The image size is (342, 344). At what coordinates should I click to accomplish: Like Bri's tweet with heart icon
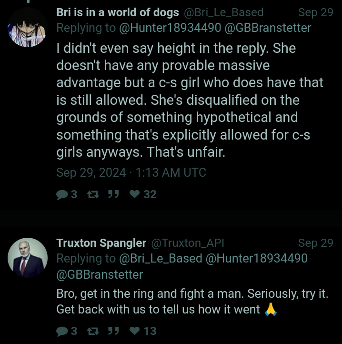click(x=135, y=194)
